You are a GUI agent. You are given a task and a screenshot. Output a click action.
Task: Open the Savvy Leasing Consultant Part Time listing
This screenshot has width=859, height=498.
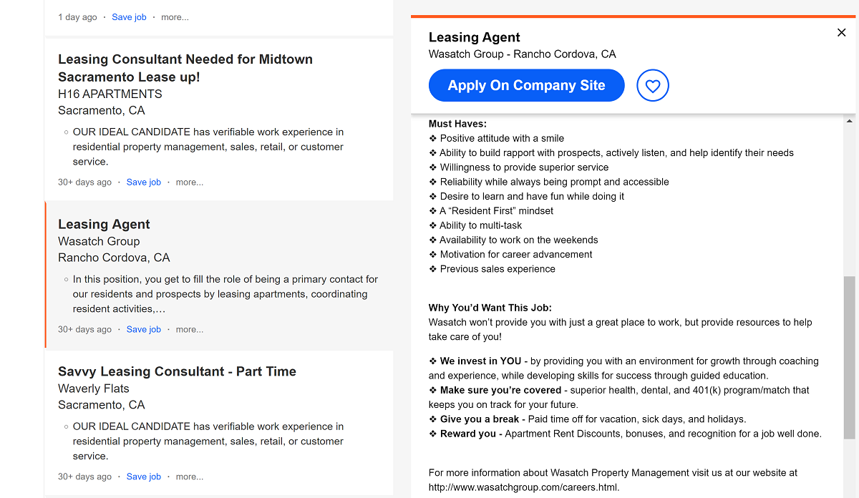click(177, 371)
